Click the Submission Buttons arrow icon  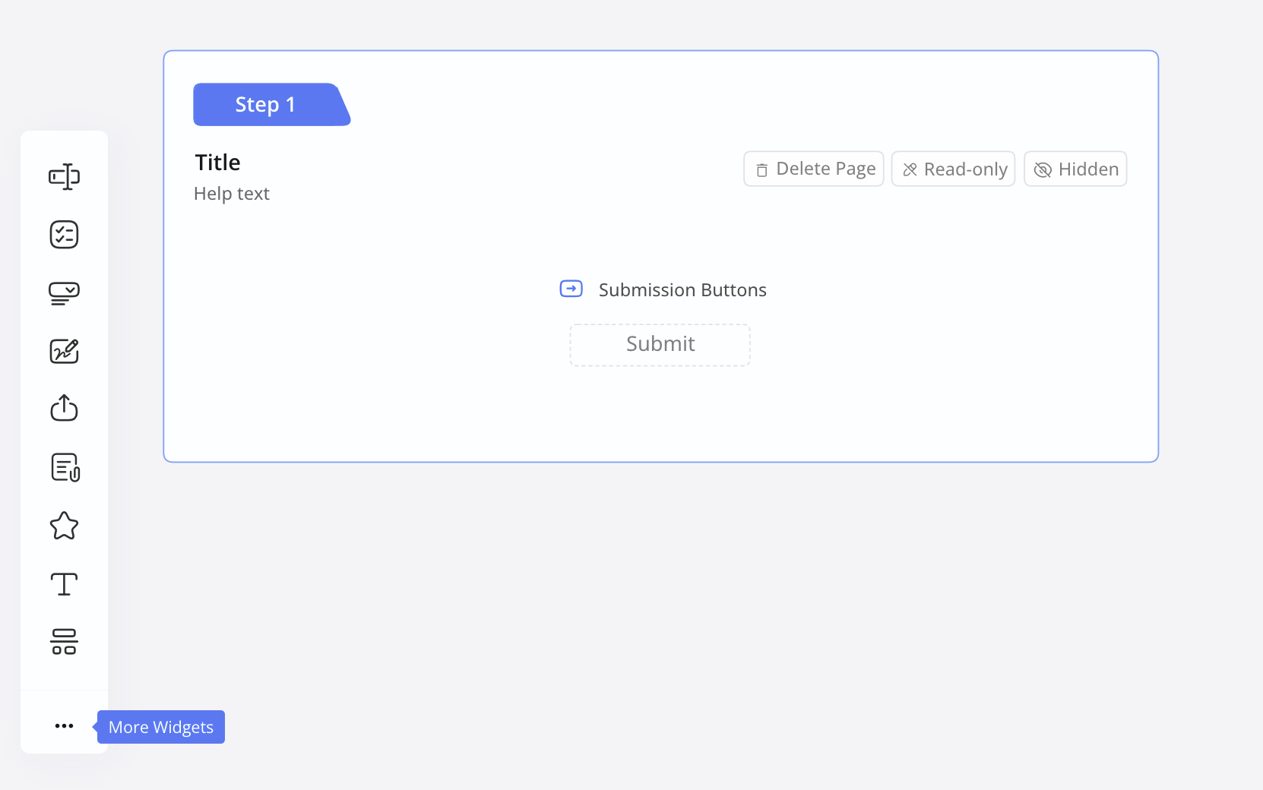click(x=571, y=289)
